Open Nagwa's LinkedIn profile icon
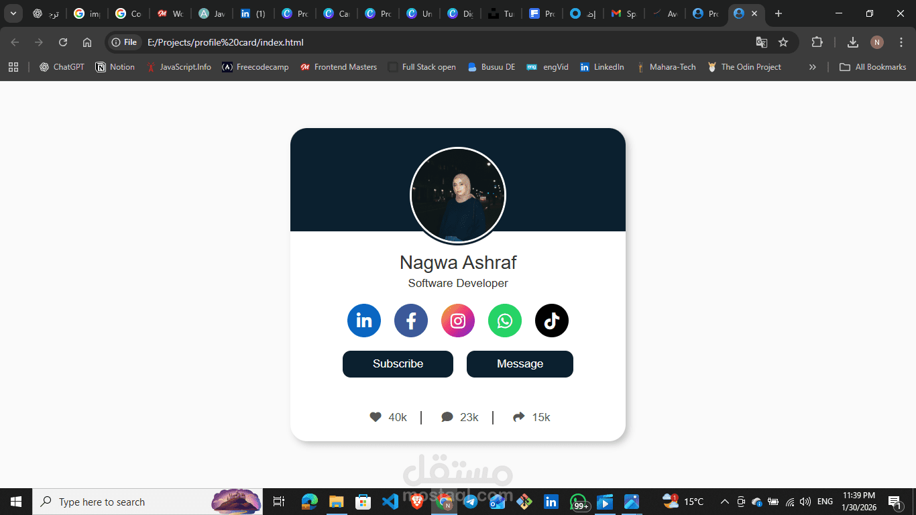Screen dimensions: 916x515 point(363,321)
